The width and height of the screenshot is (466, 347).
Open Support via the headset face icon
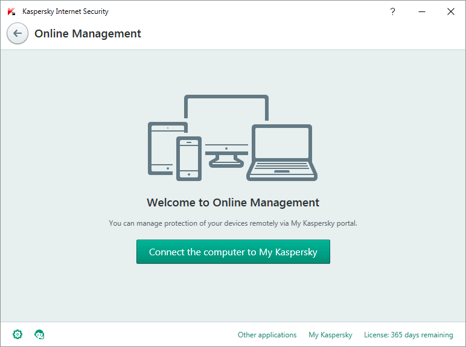point(39,334)
